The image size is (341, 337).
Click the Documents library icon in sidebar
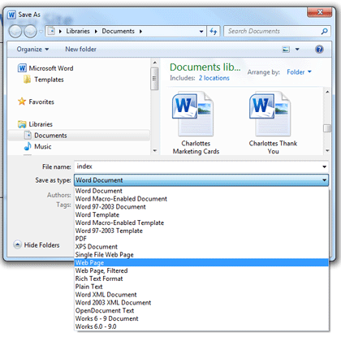click(28, 135)
